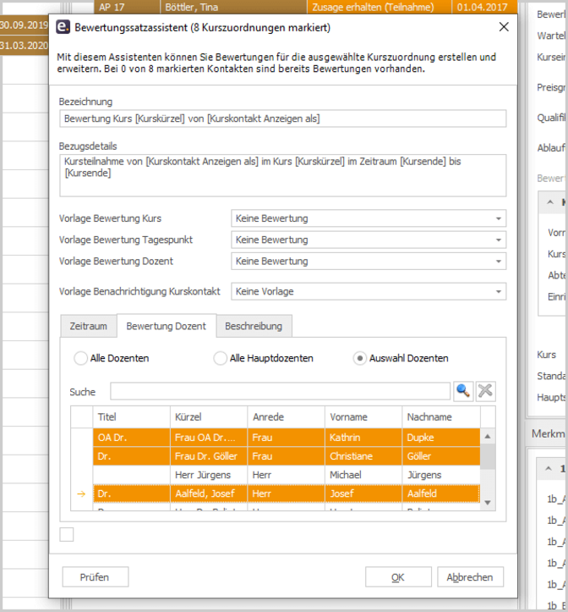Click the Kürzel cell Frau Dr. Göller
The height and width of the screenshot is (612, 568).
[209, 456]
